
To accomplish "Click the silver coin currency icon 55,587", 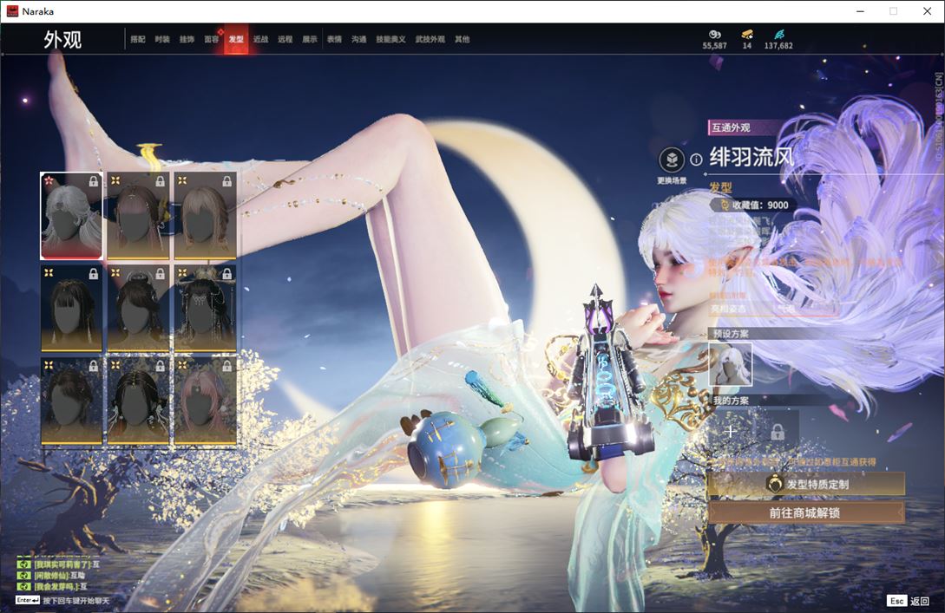I will click(x=715, y=35).
